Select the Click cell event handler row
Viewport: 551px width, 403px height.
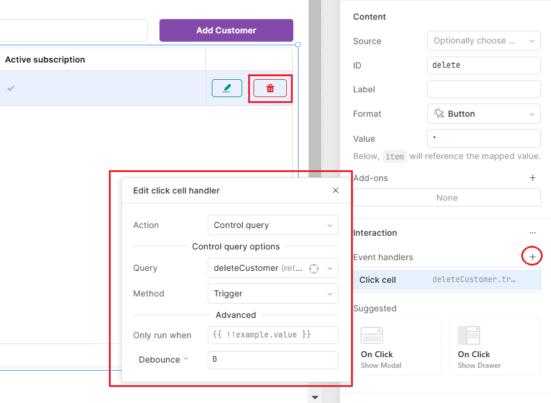pos(447,280)
